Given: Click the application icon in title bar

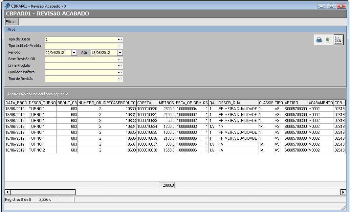Looking at the screenshot, I should pos(8,6).
